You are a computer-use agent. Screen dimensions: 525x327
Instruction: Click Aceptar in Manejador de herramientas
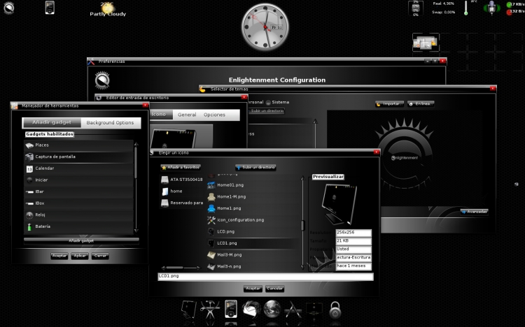point(59,256)
